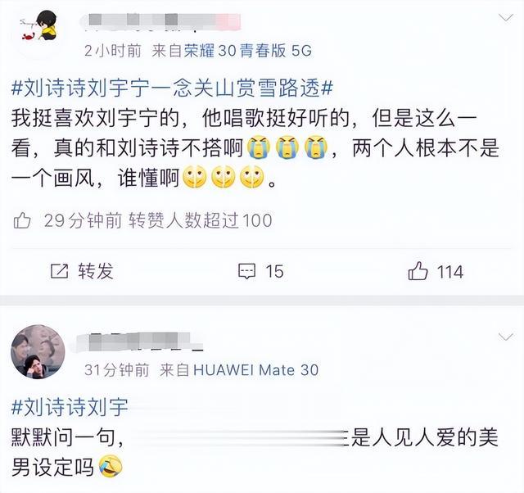Open the 刘诗诗刘宇宁一念关山赏雪路透 hashtag
Image resolution: width=524 pixels, height=493 pixels.
(172, 88)
